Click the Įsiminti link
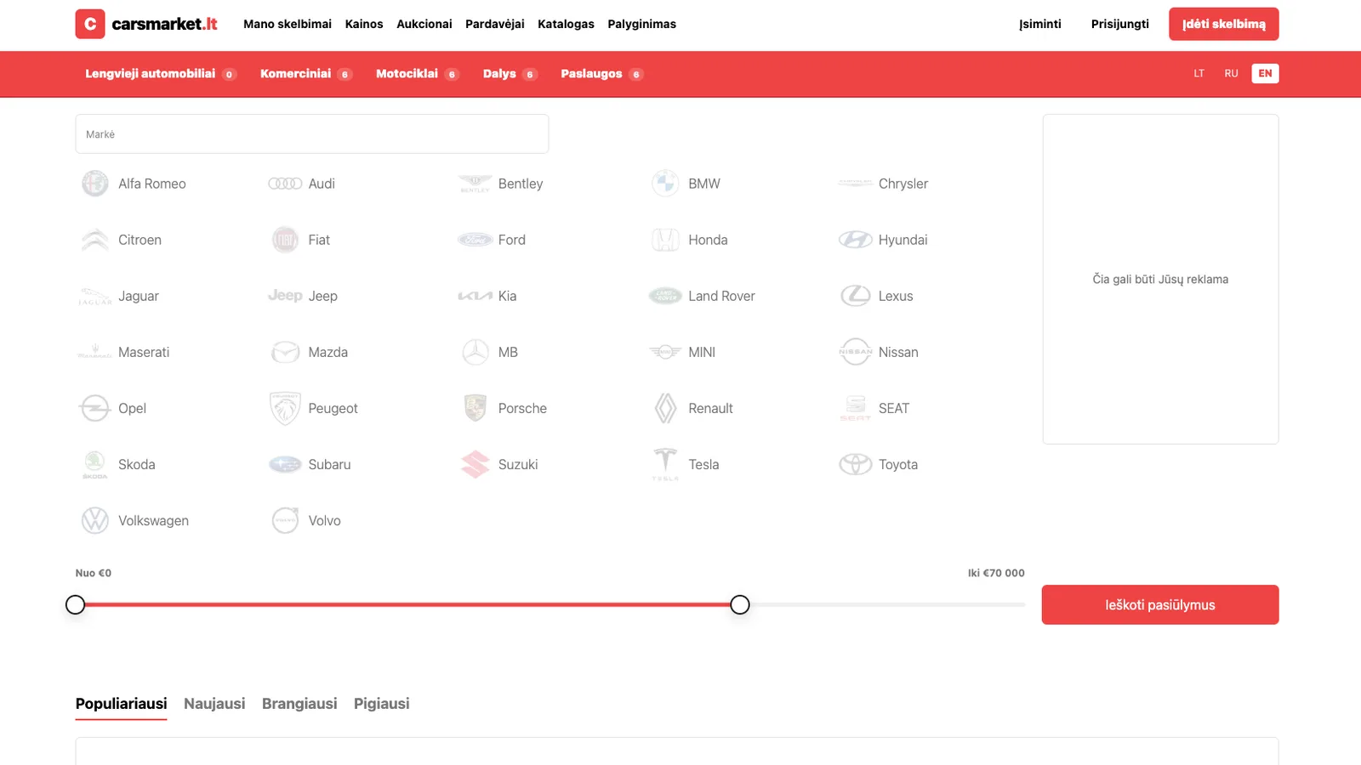This screenshot has height=765, width=1361. pos(1040,24)
